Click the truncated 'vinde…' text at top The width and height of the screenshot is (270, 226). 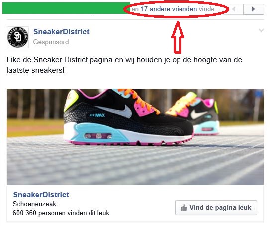pos(209,9)
